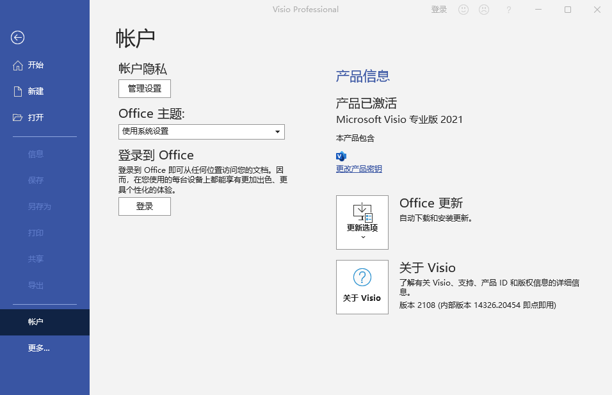The image size is (612, 395).
Task: Click the Microsoft Visio 专业版 2021 text
Action: pyautogui.click(x=399, y=120)
